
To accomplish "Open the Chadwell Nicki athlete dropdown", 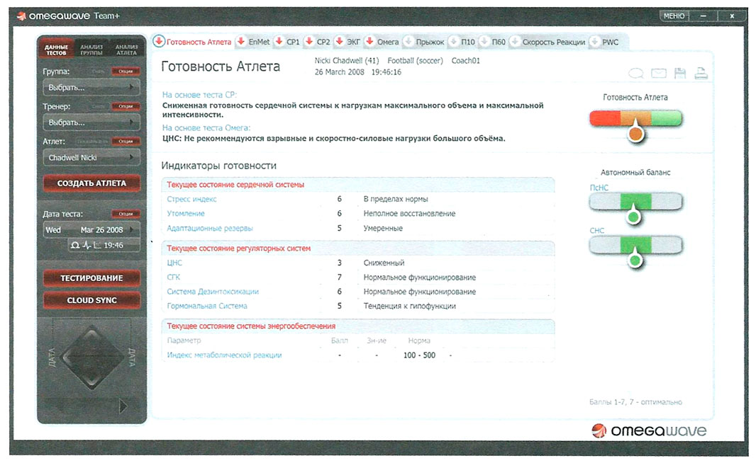I will 91,157.
